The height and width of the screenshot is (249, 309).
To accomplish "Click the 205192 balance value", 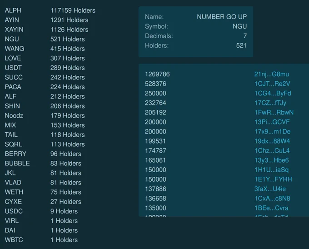I will point(155,112).
